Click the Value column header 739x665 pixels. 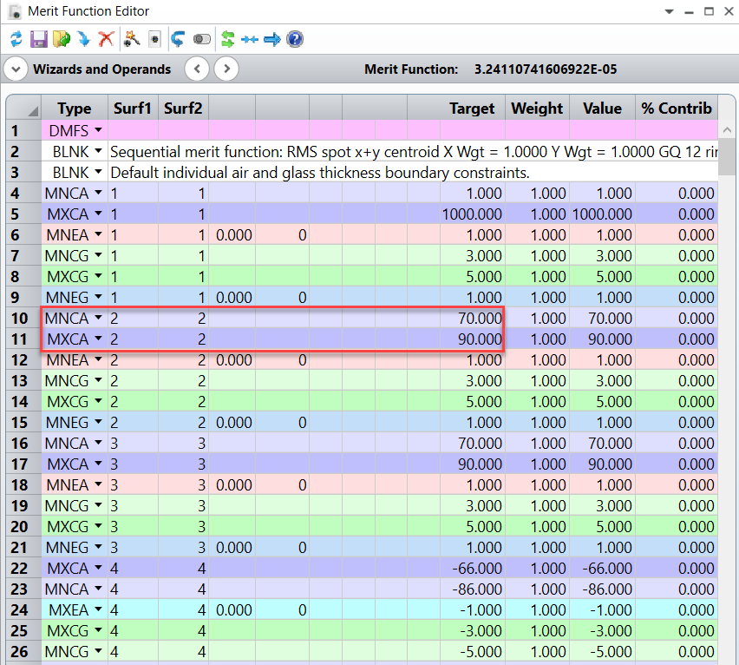click(x=602, y=109)
